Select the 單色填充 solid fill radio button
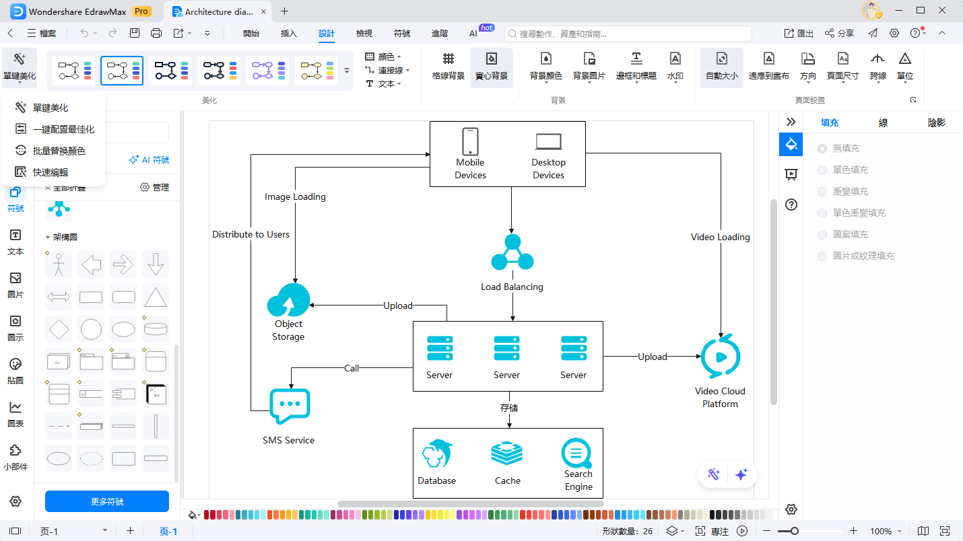 tap(822, 170)
